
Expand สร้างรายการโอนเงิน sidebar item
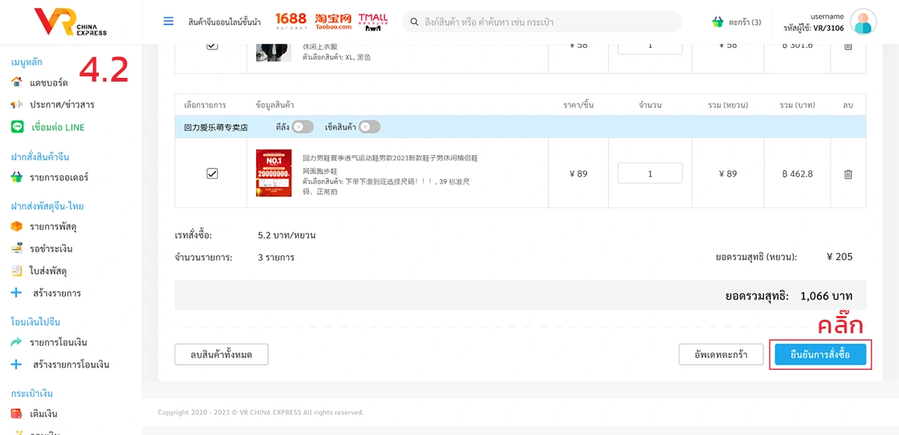click(70, 365)
